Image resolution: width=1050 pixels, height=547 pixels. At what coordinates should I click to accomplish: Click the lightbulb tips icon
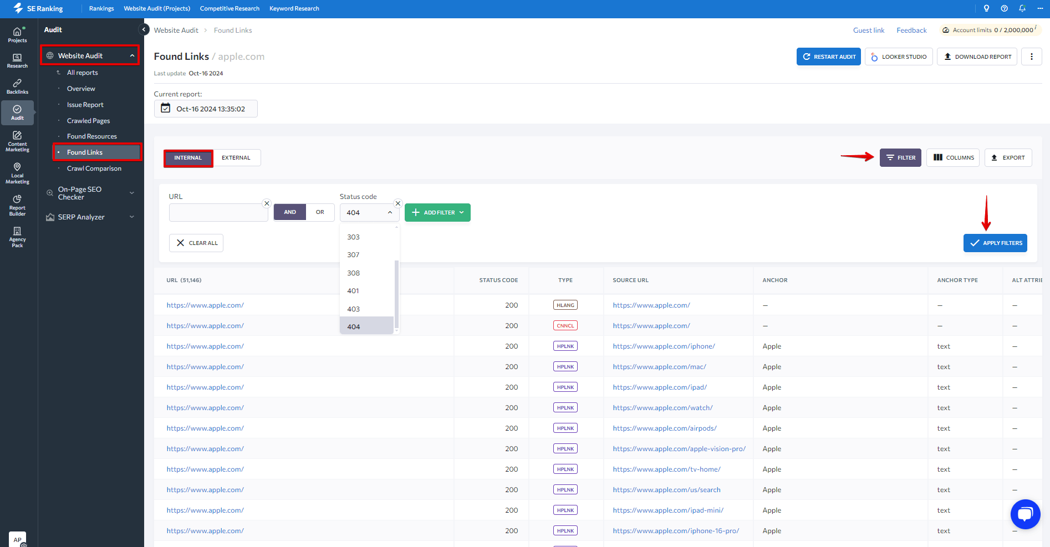(x=986, y=8)
